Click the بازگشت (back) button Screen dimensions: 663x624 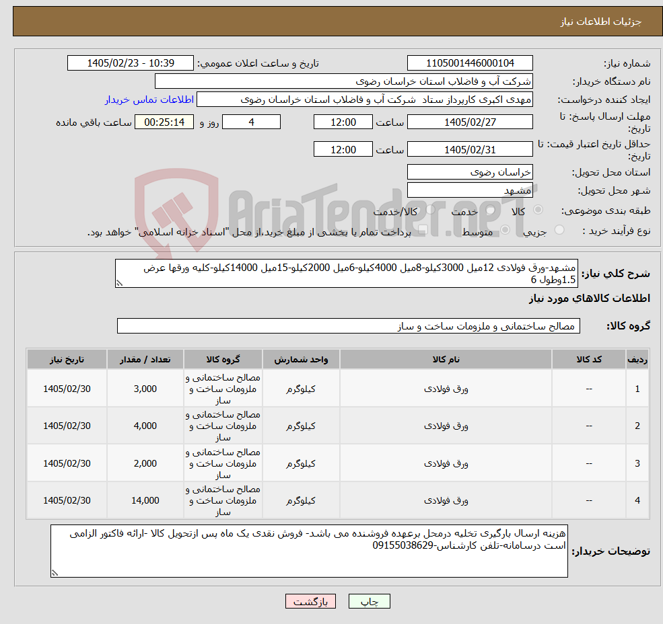click(310, 601)
